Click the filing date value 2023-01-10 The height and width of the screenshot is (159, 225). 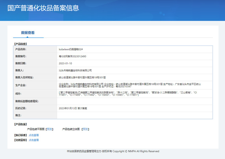65,63
